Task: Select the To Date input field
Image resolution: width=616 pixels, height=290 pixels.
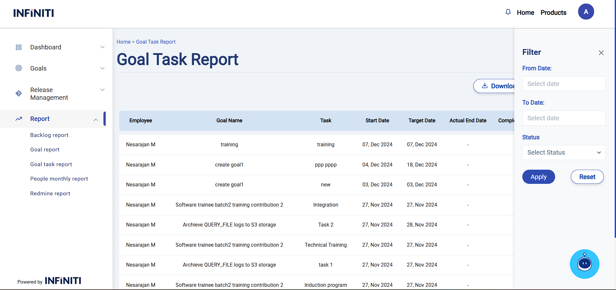Action: click(564, 118)
